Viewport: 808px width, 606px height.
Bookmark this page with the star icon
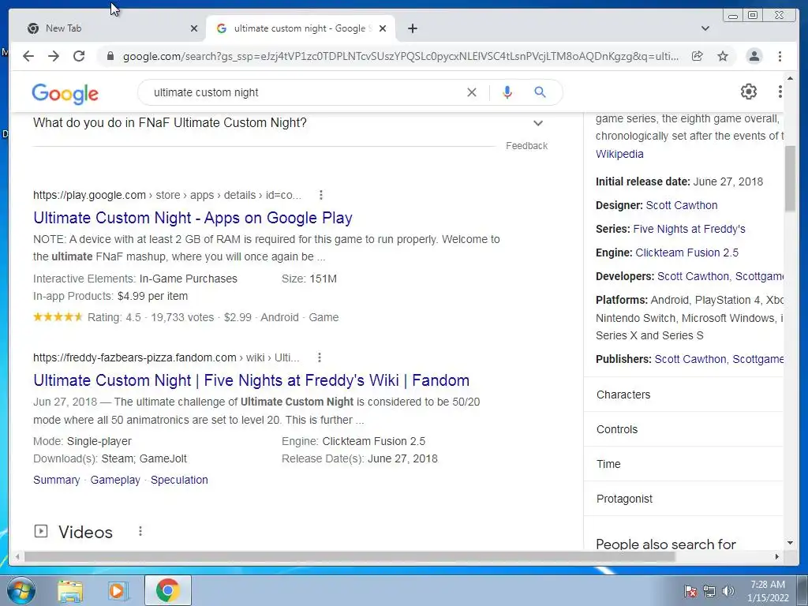pyautogui.click(x=723, y=56)
